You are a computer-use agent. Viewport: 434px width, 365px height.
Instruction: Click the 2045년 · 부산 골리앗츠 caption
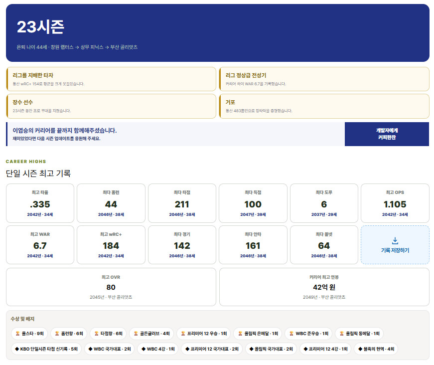111,297
